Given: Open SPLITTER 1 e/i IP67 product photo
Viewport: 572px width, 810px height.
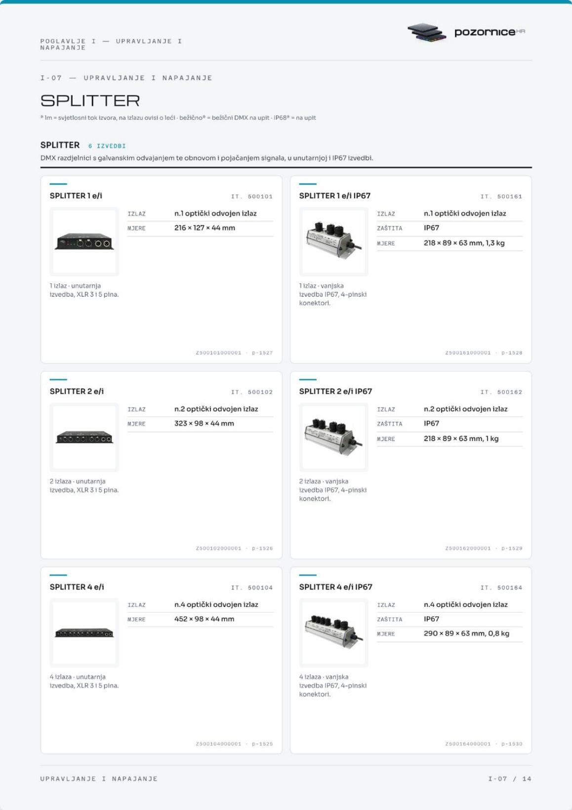Looking at the screenshot, I should [334, 241].
